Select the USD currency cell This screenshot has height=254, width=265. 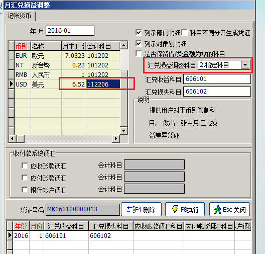pos(23,84)
